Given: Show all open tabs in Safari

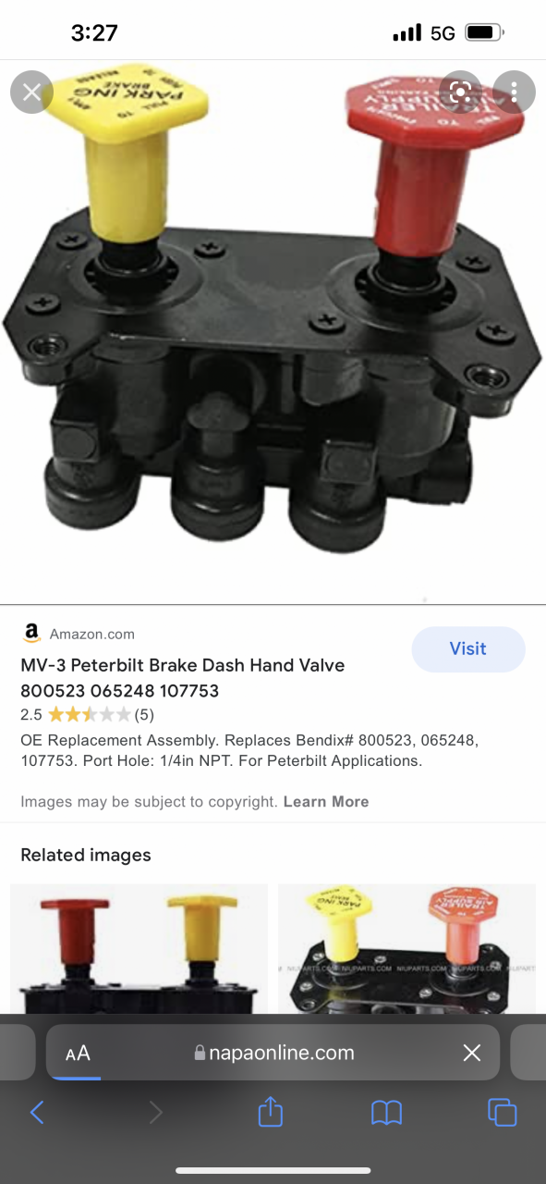Looking at the screenshot, I should (503, 1112).
